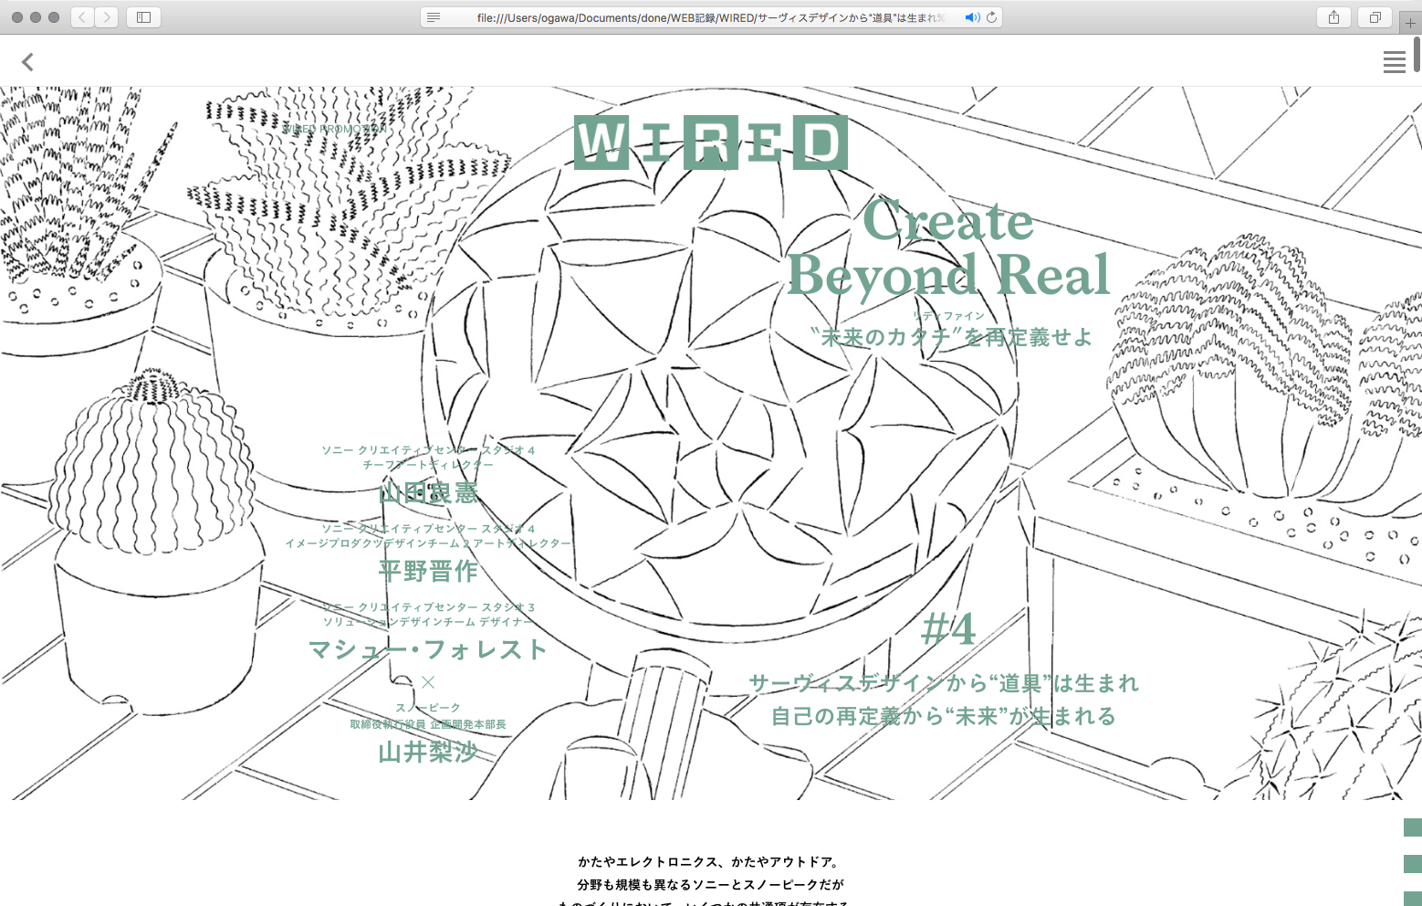Screen dimensions: 1422x906
Task: Click the #4 episode number
Action: [948, 629]
